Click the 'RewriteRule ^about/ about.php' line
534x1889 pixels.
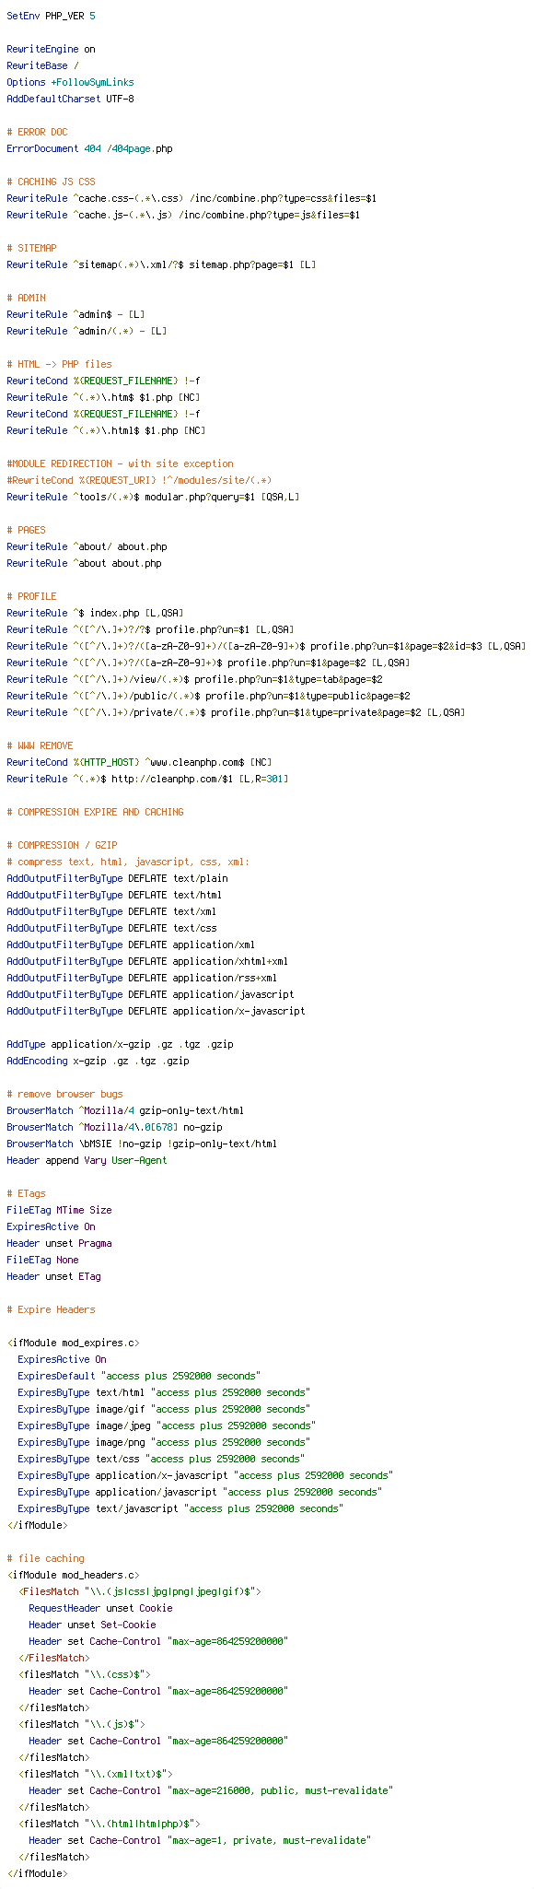click(87, 547)
